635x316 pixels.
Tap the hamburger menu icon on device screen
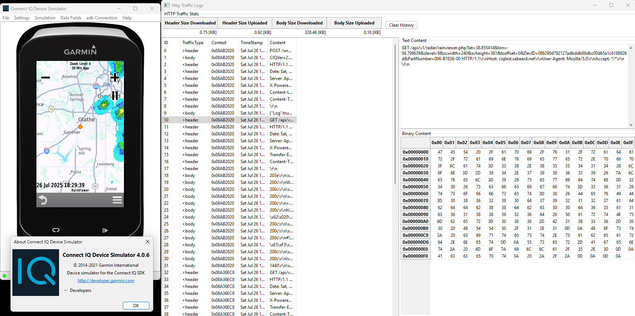[117, 200]
